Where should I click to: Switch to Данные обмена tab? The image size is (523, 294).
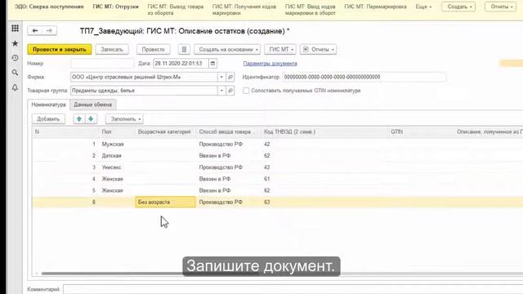[x=92, y=105]
